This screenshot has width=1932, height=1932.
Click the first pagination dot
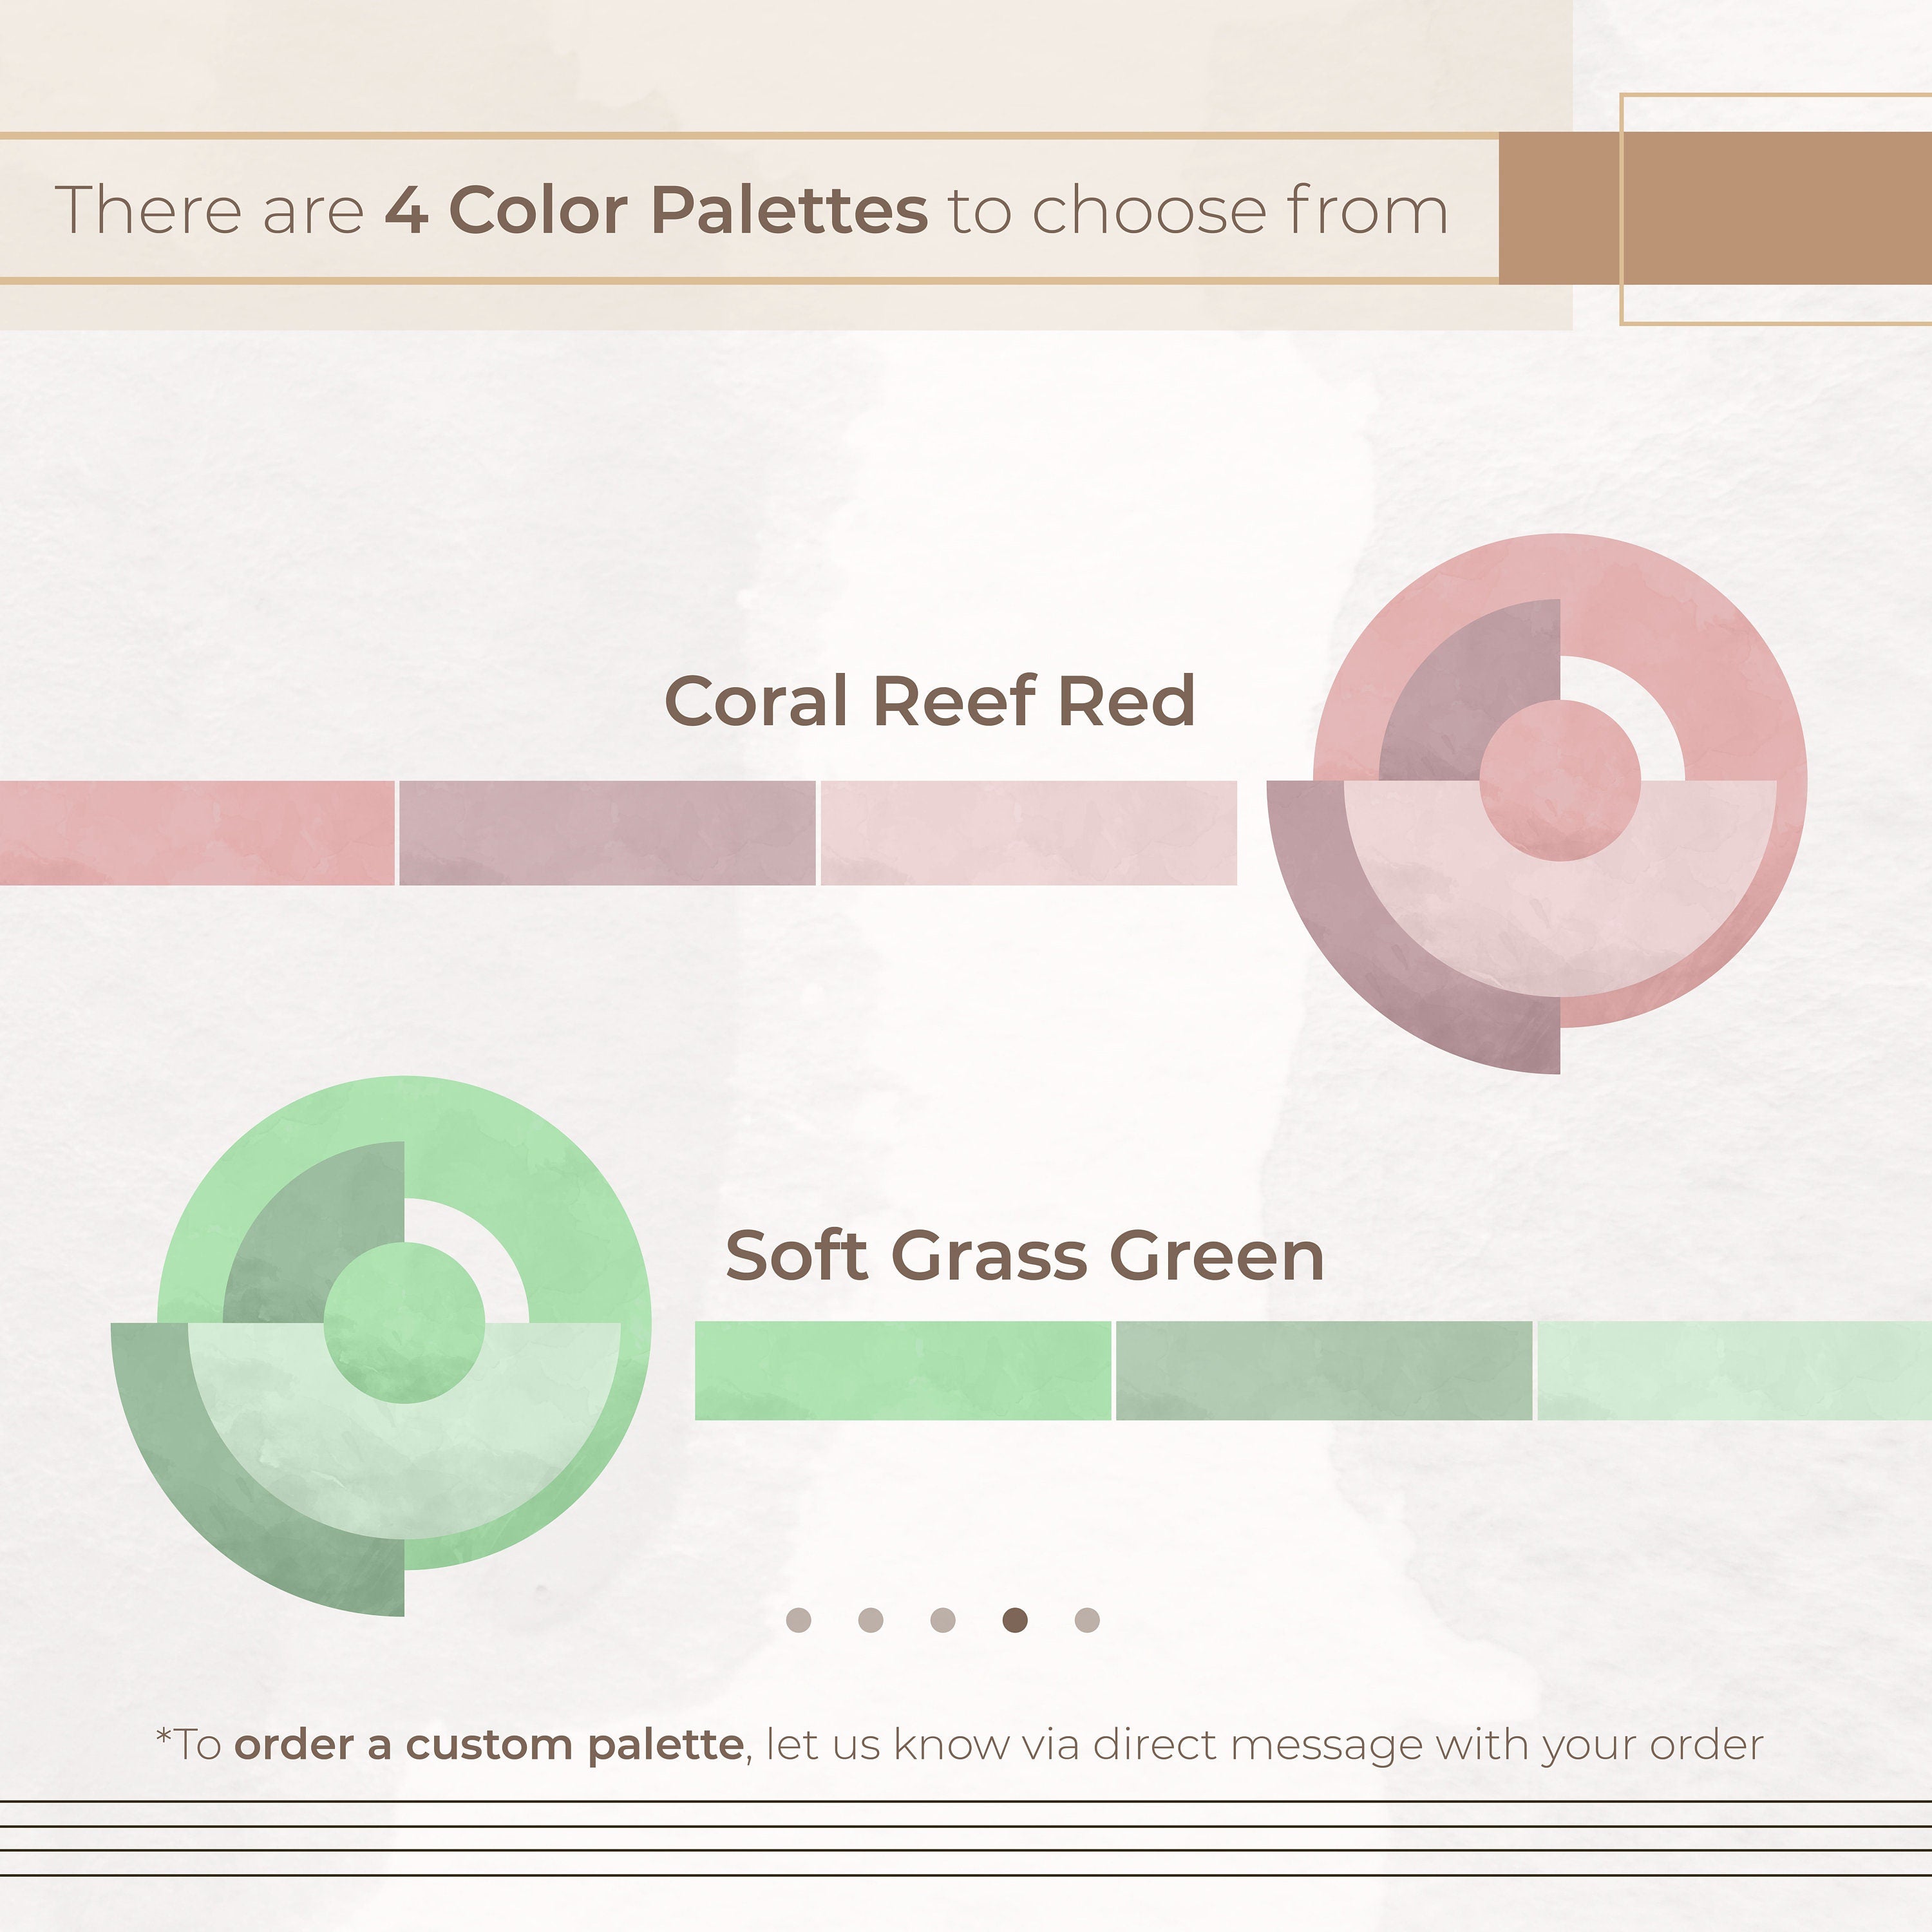(798, 1620)
